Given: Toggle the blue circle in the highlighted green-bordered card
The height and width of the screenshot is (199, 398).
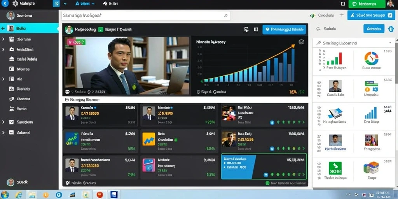Looking at the screenshot, I should (x=266, y=175).
